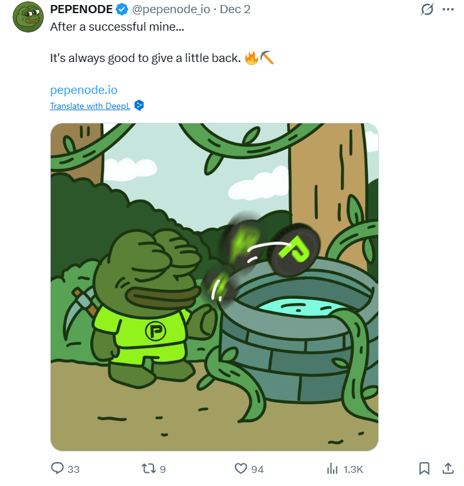
Task: Bookmark this post
Action: click(424, 468)
